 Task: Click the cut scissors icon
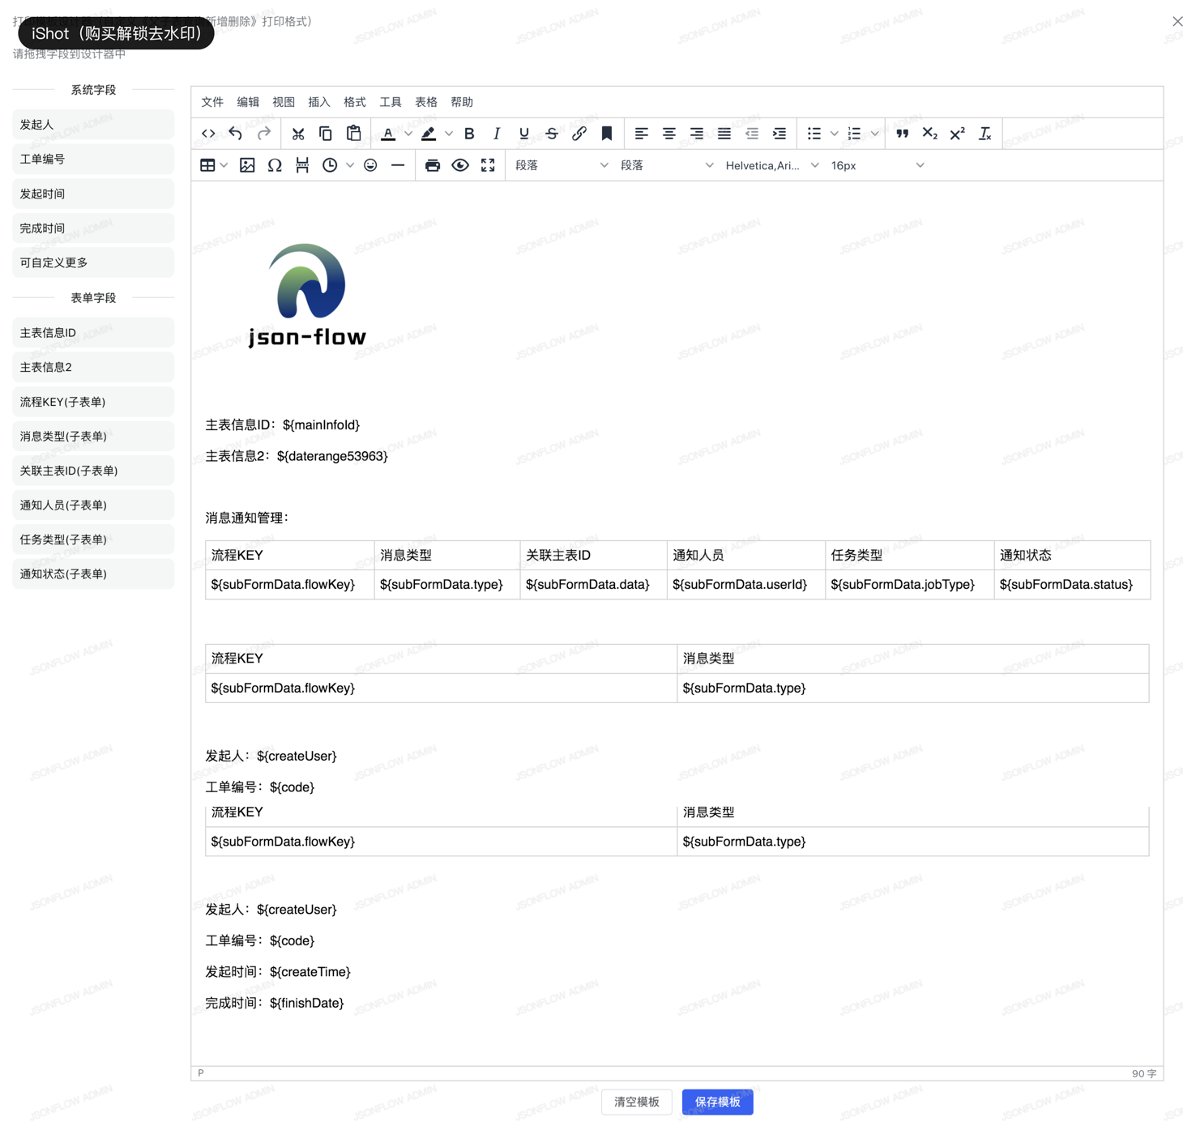298,134
